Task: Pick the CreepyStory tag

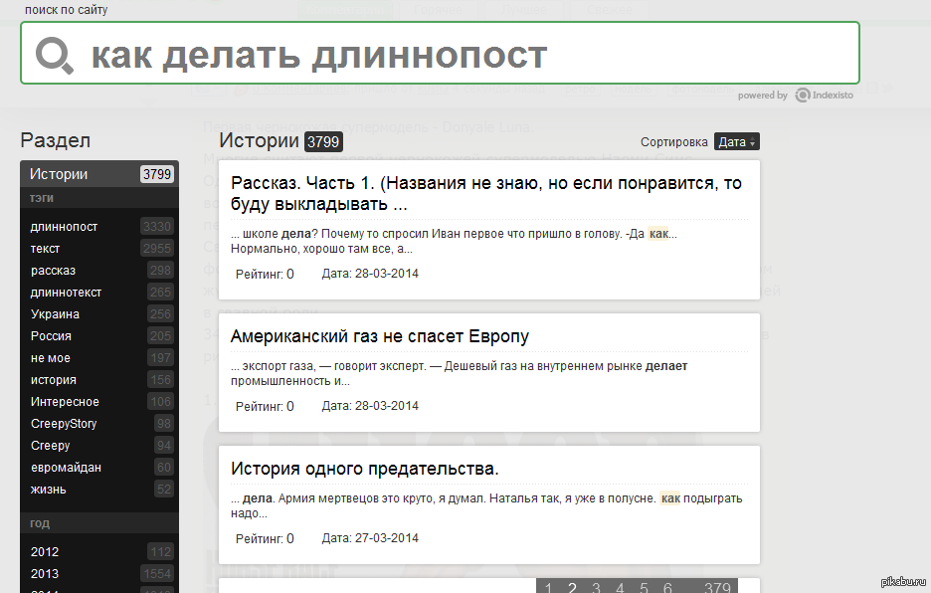Action: click(x=64, y=424)
